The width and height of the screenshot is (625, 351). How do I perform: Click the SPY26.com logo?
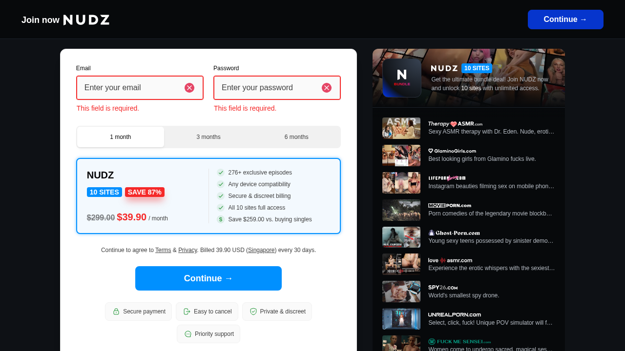443,288
